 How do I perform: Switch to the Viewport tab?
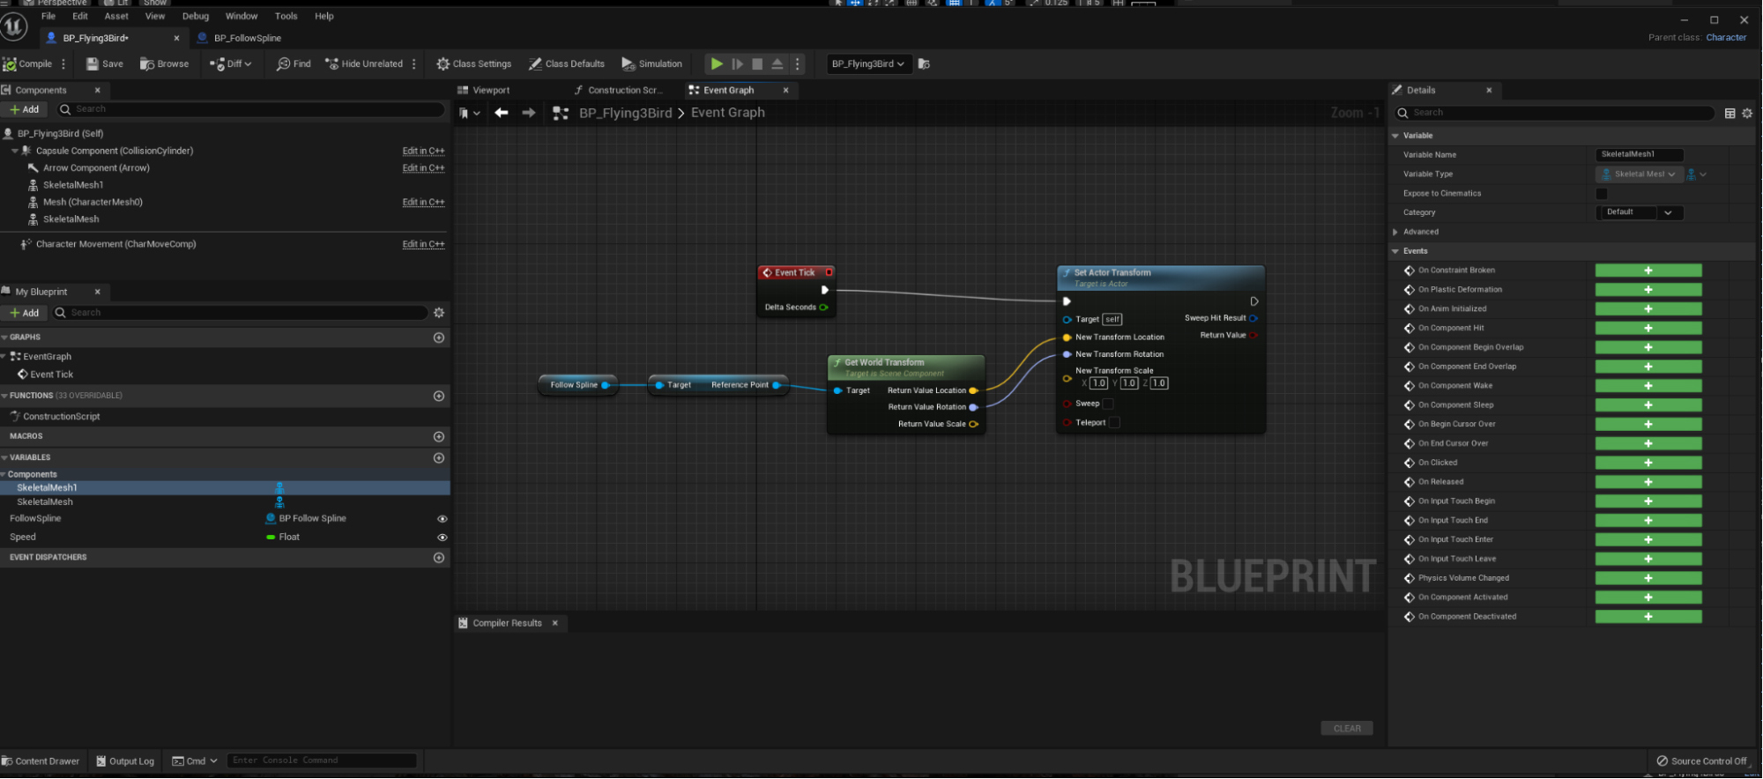pos(490,90)
